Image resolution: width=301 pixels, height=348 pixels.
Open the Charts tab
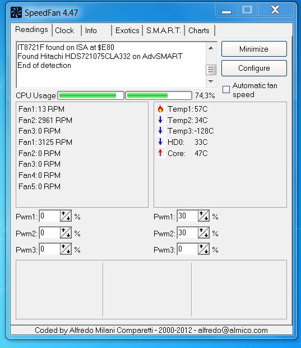[200, 30]
